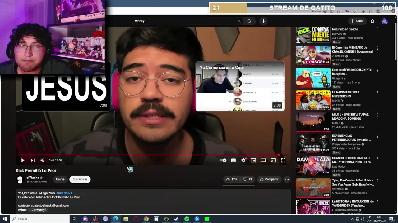The image size is (398, 223).
Task: Open options for 'EL NACIMIENTO DEL HEREDERO P3'
Action: (377, 93)
